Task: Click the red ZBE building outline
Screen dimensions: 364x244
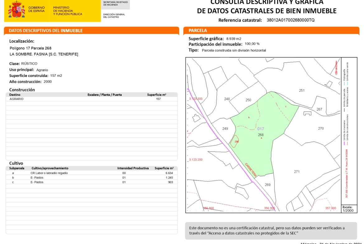Action: (x=235, y=141)
